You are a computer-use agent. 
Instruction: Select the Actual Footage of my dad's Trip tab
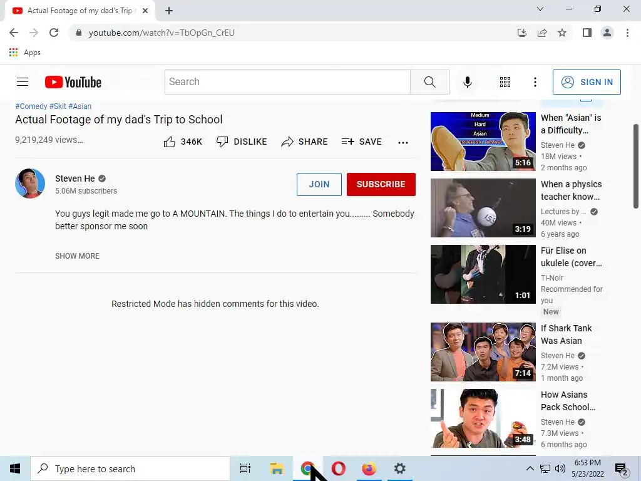pos(79,11)
